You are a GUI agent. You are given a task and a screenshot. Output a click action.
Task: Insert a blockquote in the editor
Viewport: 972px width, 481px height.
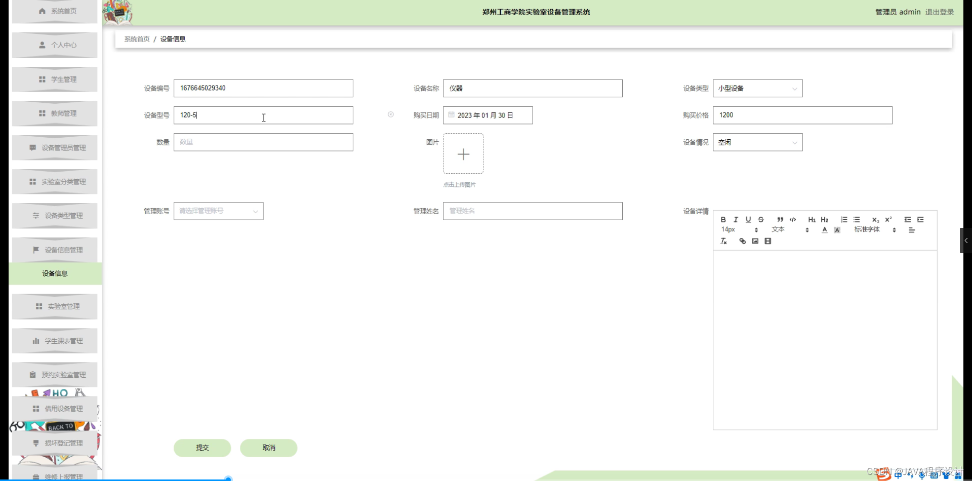coord(780,220)
